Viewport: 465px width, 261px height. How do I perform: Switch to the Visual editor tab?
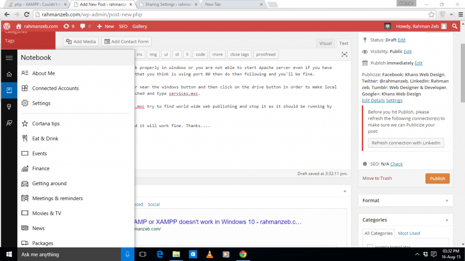click(x=325, y=43)
